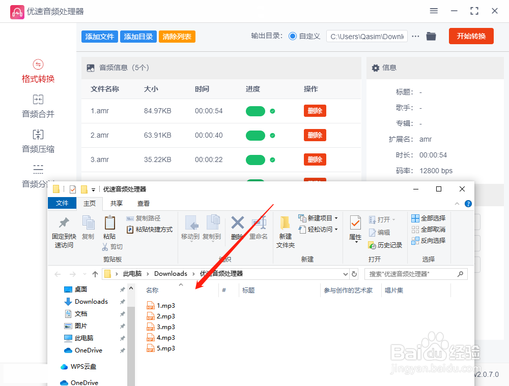Click 清除列表 to clear the file list
This screenshot has height=386, width=509.
tap(177, 36)
